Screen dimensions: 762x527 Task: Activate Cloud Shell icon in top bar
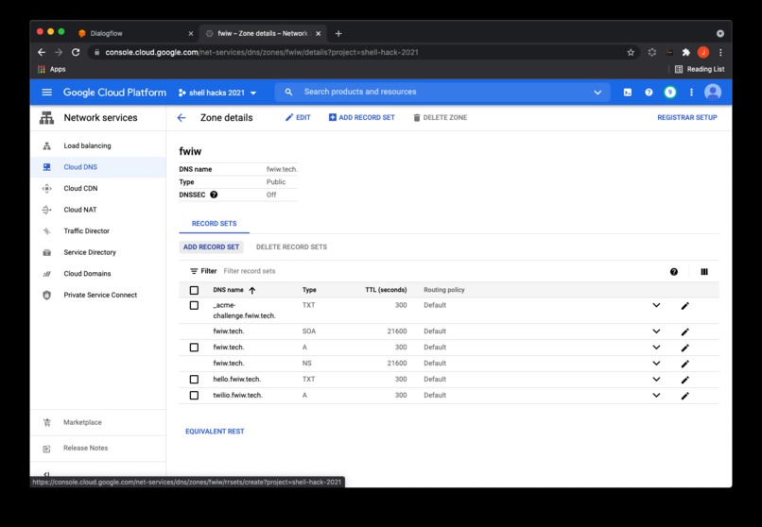(x=628, y=93)
